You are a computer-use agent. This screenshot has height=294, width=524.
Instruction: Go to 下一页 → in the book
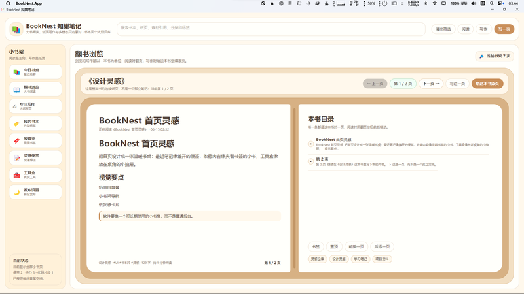pyautogui.click(x=431, y=84)
